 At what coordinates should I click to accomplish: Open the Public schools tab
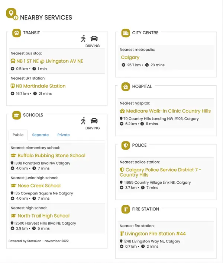pos(18,135)
